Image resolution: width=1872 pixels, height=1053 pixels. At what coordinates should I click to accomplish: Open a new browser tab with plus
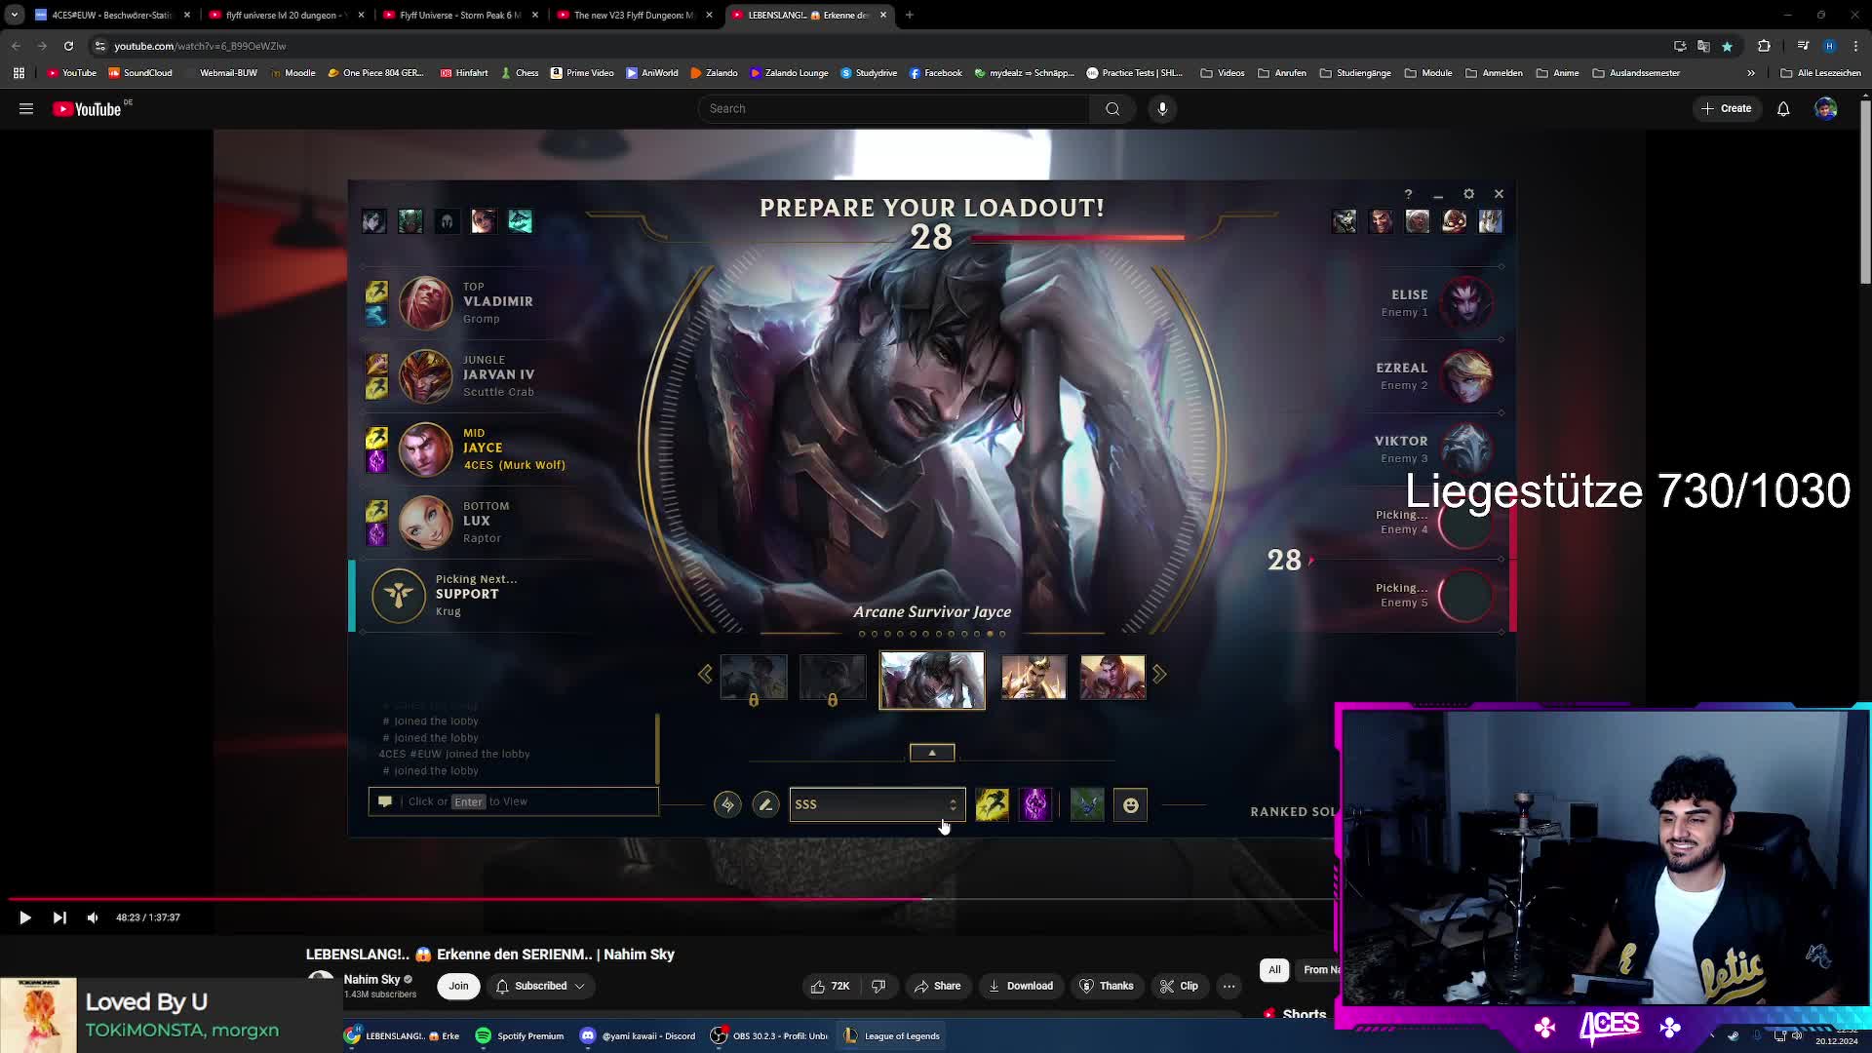coord(909,15)
